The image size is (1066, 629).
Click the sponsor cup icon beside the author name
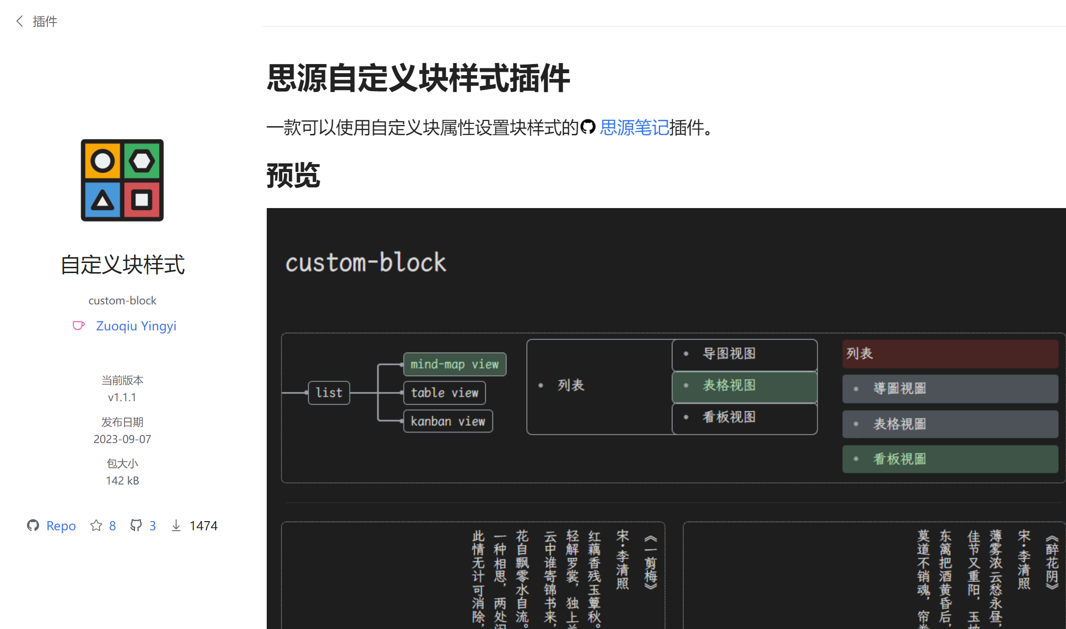78,326
